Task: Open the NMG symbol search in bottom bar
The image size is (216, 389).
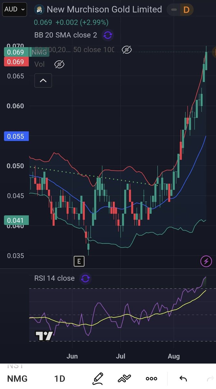Action: tap(17, 378)
